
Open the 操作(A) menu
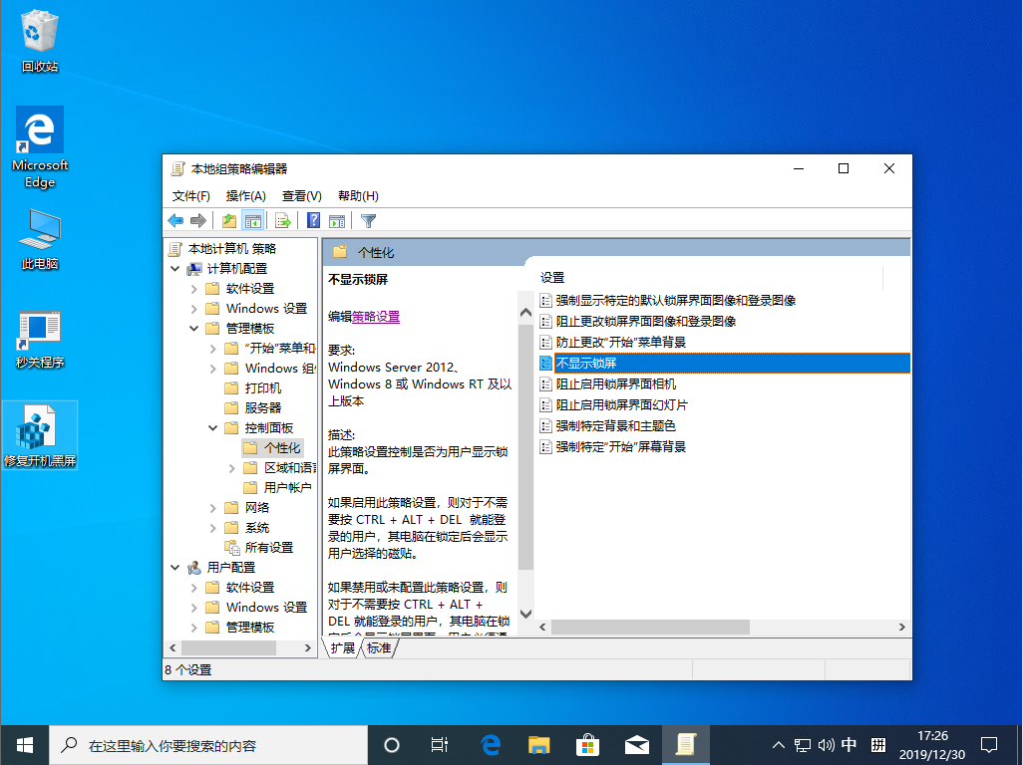245,195
